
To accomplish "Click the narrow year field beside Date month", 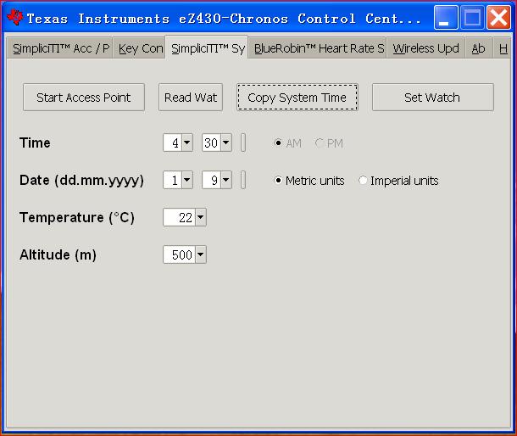I will 243,180.
